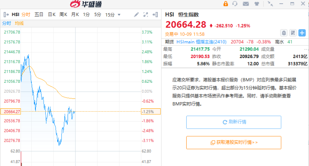The width and height of the screenshot is (309, 166).
Task: Select the pencil drawing tool
Action: click(136, 14)
